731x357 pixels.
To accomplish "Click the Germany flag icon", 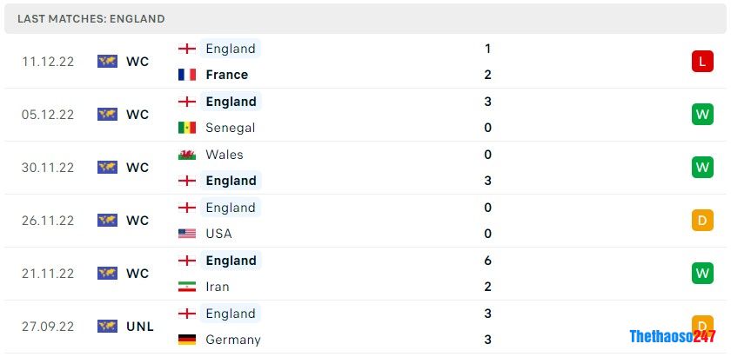I will pyautogui.click(x=186, y=340).
